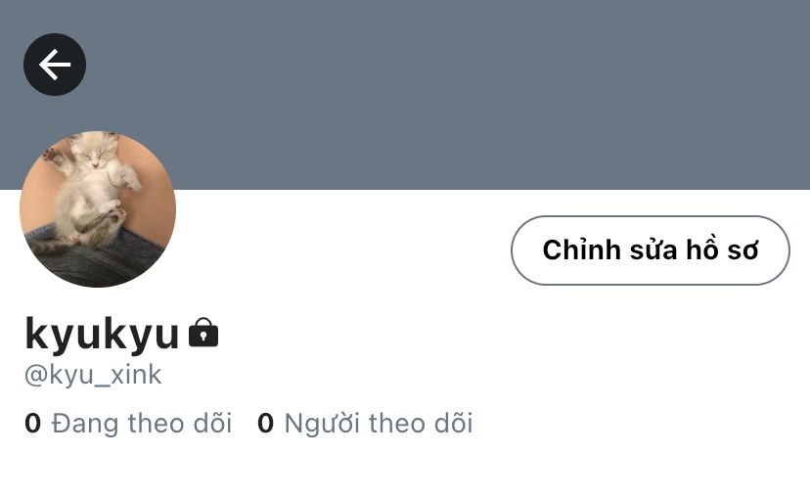Tap the black circular back button
810x499 pixels.
click(55, 65)
